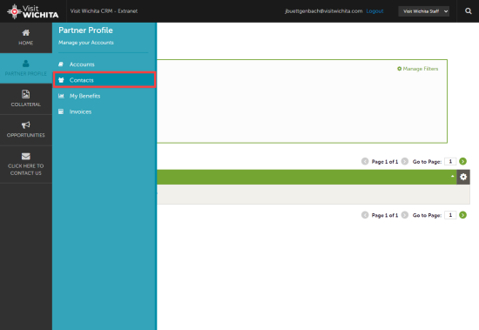Open the search magnifier icon
The width and height of the screenshot is (479, 330).
[468, 11]
